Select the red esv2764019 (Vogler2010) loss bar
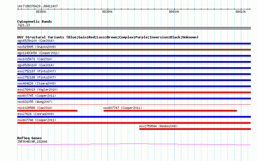Viewport: 259px width, 161px height. click(134, 92)
